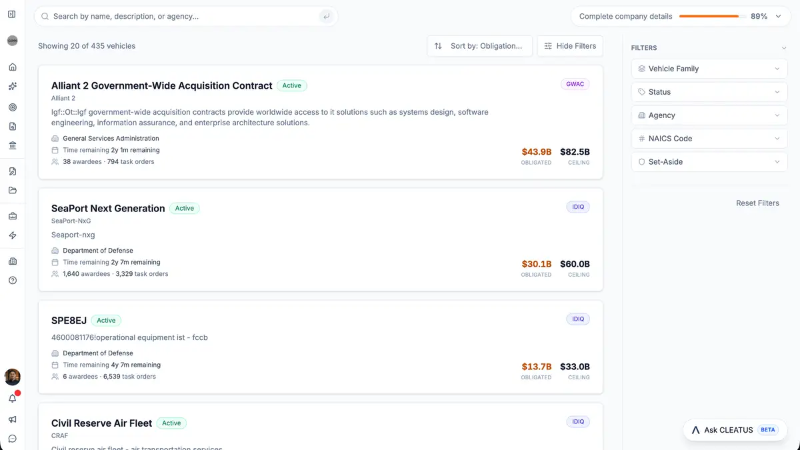Open the chat bubble icon in sidebar
Image resolution: width=800 pixels, height=450 pixels.
click(12, 439)
